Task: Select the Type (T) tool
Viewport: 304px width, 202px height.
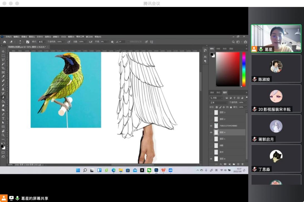Action: 3,118
